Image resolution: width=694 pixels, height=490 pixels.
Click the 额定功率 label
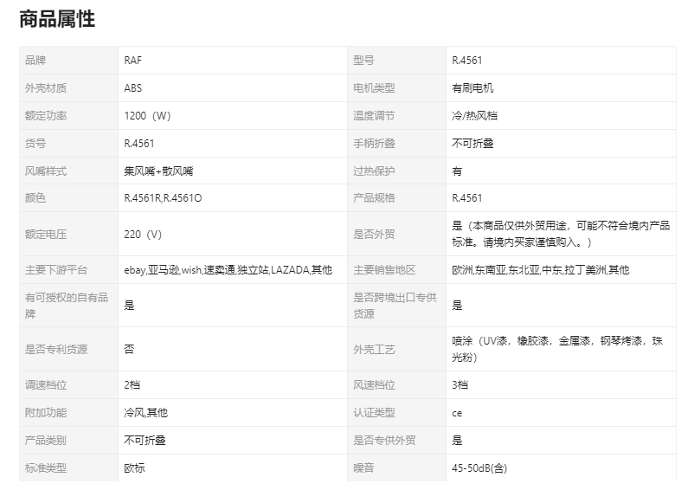click(x=46, y=115)
